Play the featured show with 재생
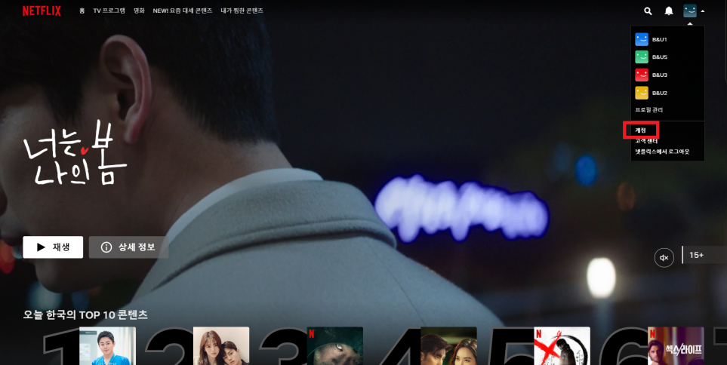Screen dimensions: 727x365 tap(53, 247)
